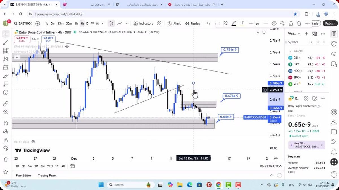
Task: Open notifications bell in right sidebar
Action: [x=334, y=152]
